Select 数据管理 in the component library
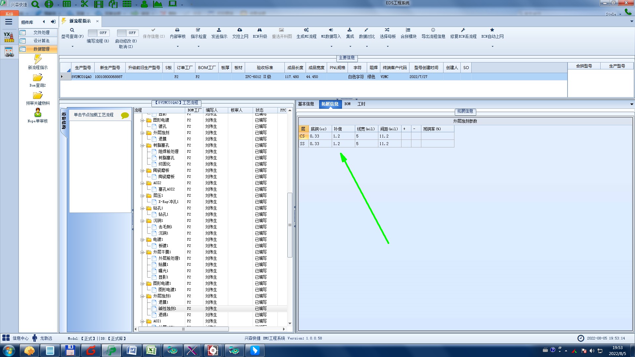The image size is (635, 357). coord(41,49)
